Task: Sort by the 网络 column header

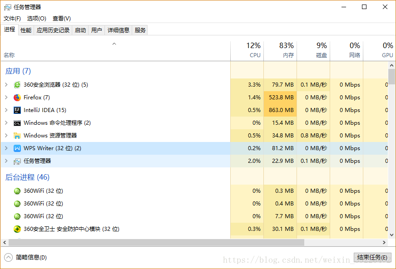Action: (x=346, y=51)
